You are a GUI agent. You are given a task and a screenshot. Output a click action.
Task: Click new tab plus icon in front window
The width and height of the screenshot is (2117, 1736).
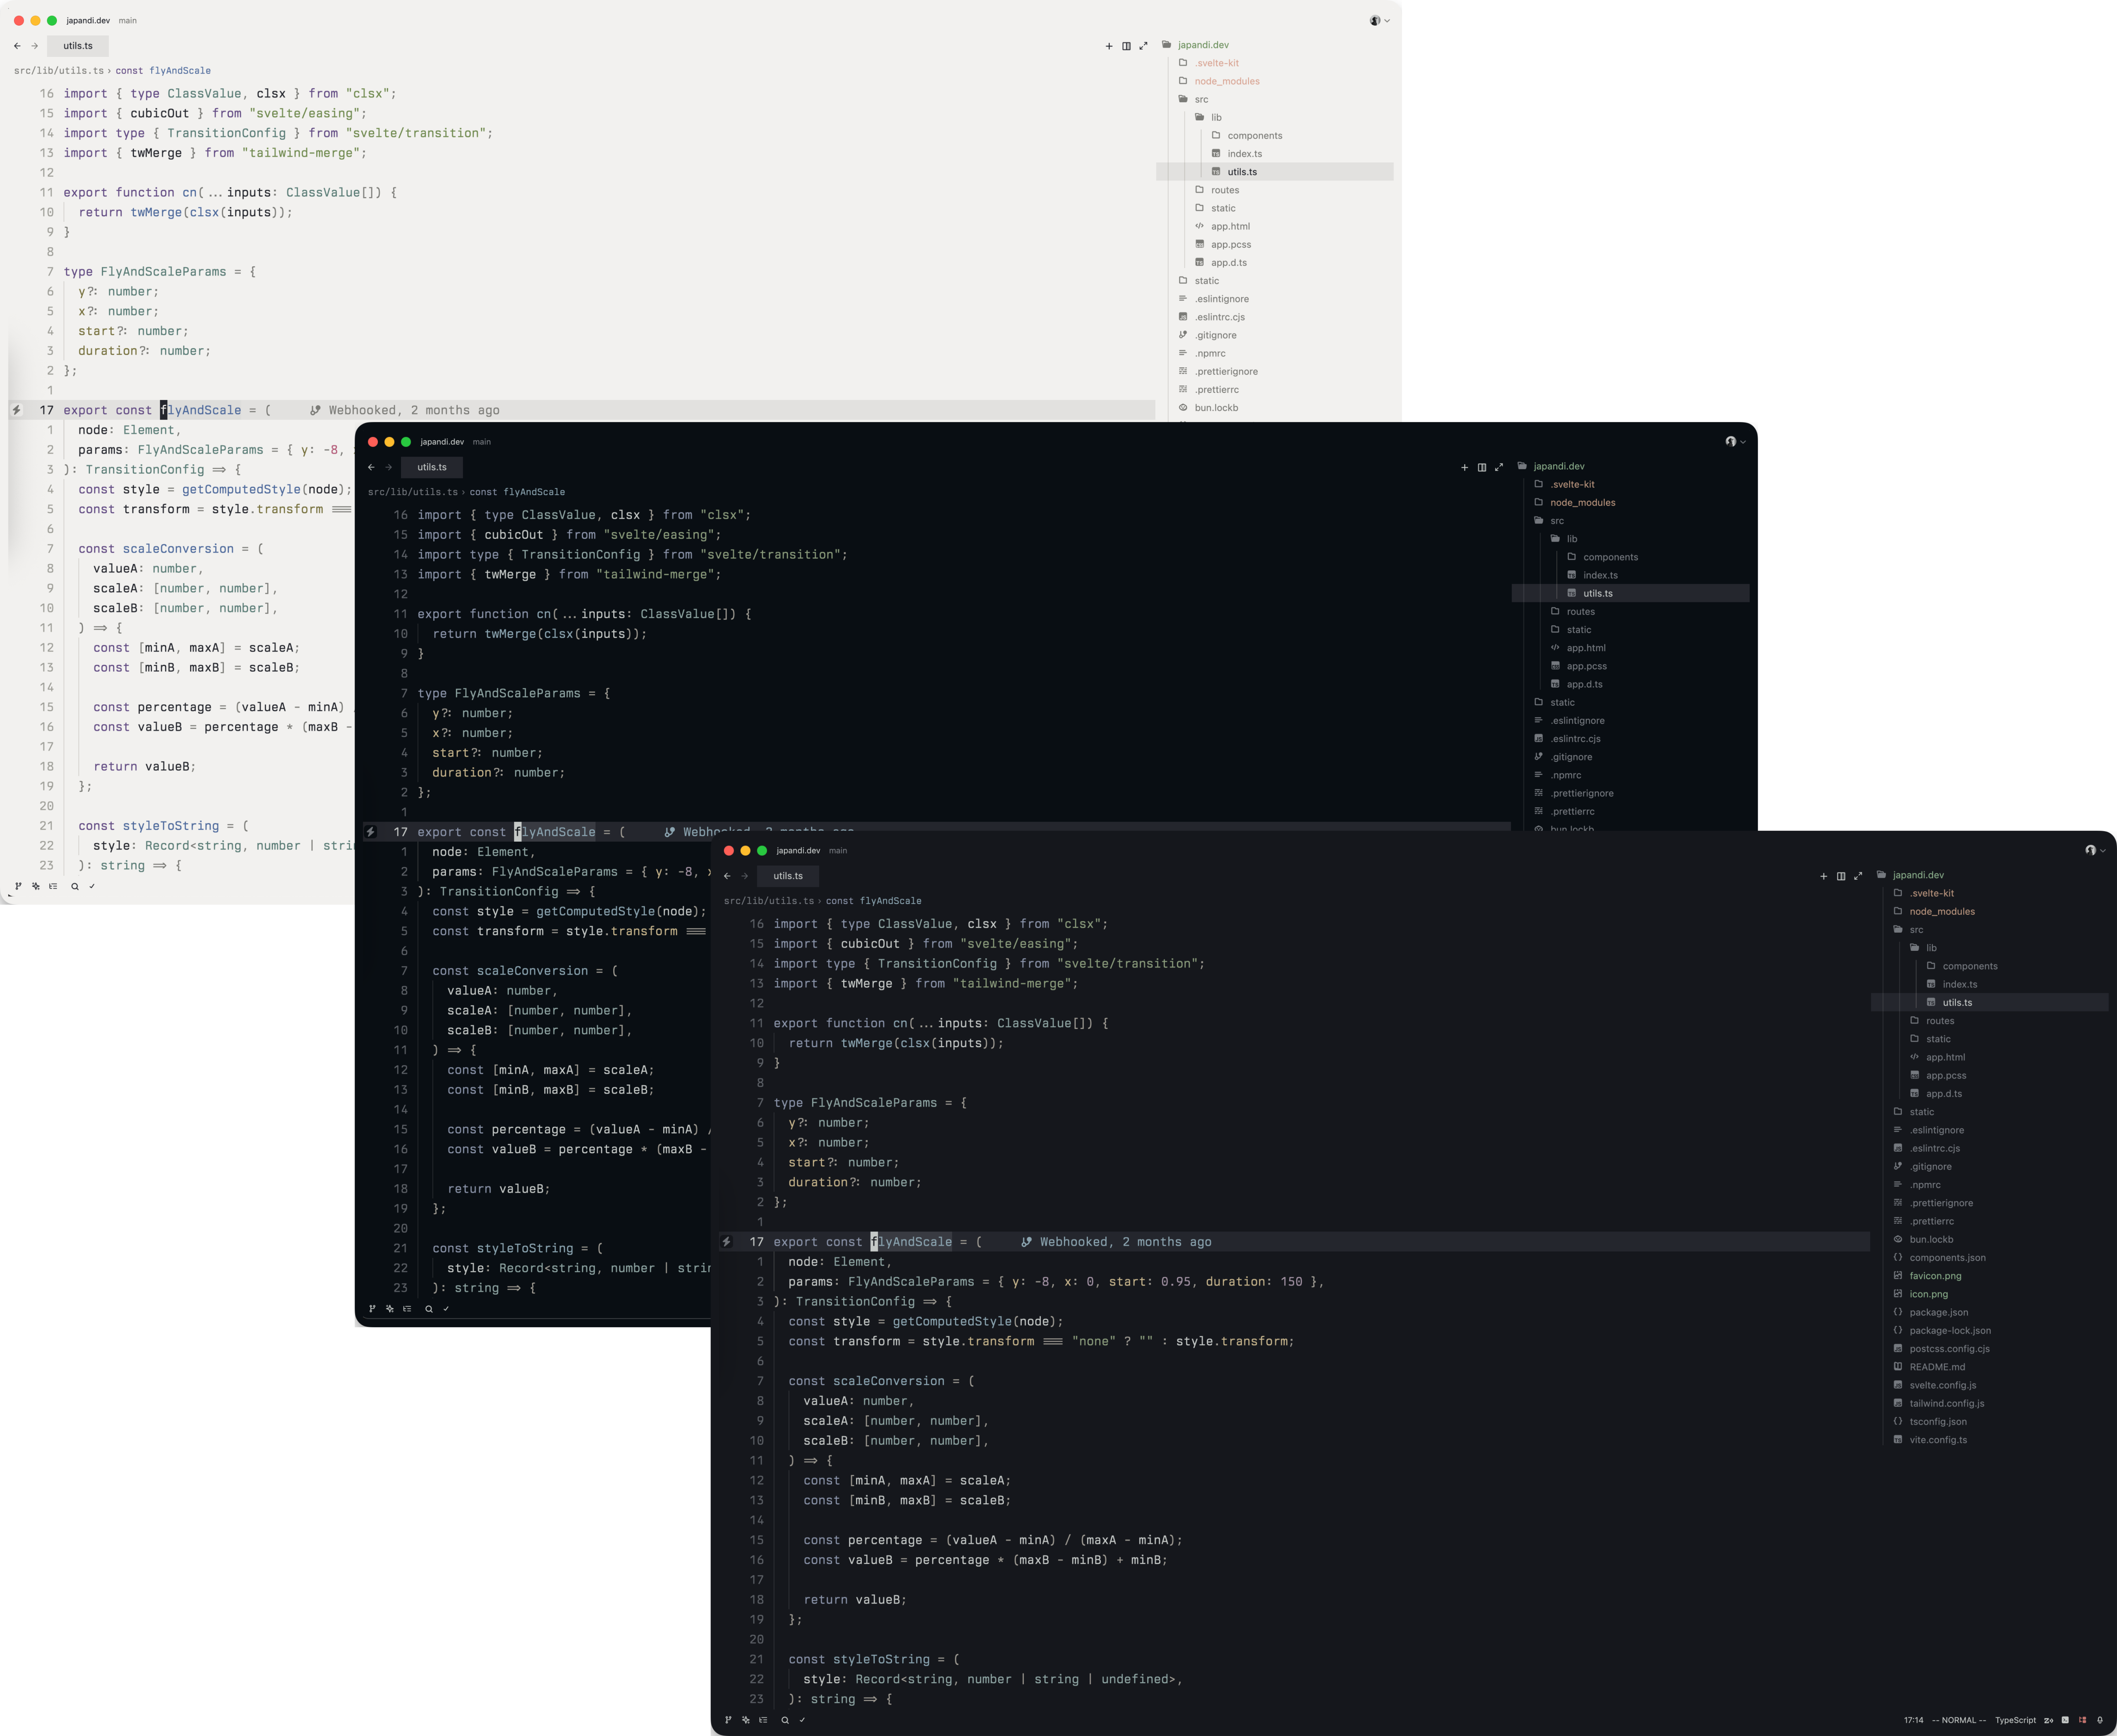point(1823,876)
